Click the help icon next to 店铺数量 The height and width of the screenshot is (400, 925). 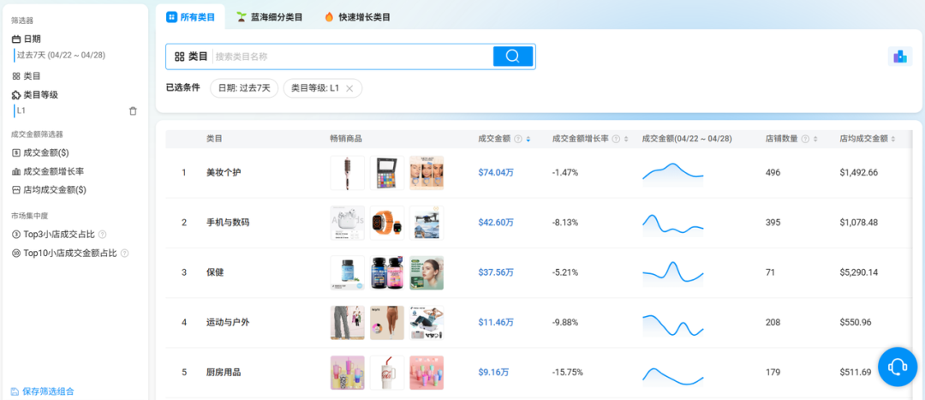tap(805, 140)
